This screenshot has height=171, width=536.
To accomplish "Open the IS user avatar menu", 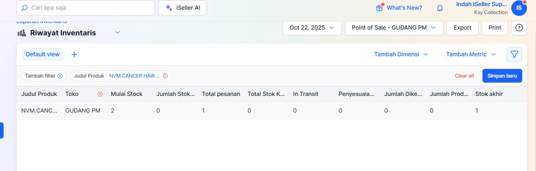I will point(519,8).
